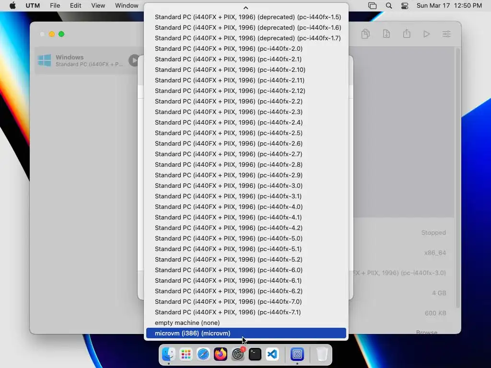Open the Window menu
Image resolution: width=491 pixels, height=368 pixels.
pos(127,6)
